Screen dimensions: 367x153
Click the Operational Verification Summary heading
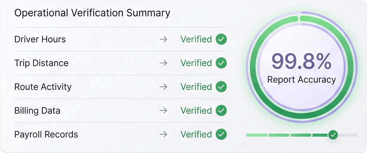[92, 13]
